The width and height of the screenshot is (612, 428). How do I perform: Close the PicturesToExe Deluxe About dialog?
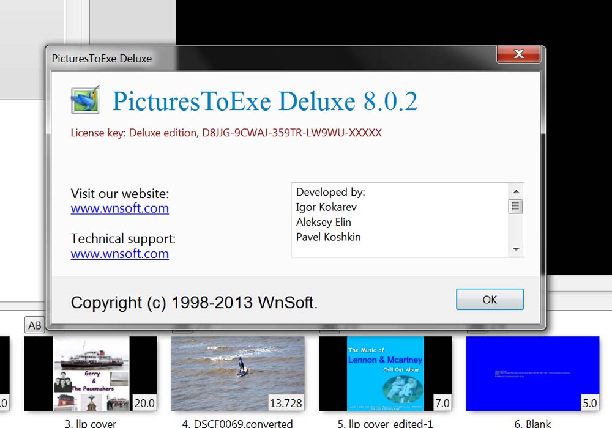pos(518,54)
